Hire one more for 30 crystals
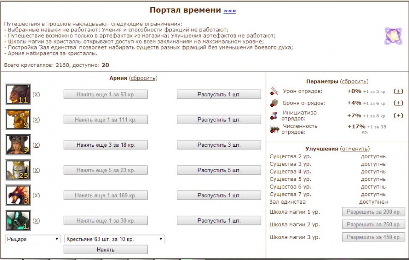Screen dimensions: 409x260 click(x=105, y=221)
